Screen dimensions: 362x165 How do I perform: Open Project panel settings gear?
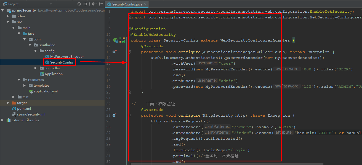pyautogui.click(x=93, y=4)
